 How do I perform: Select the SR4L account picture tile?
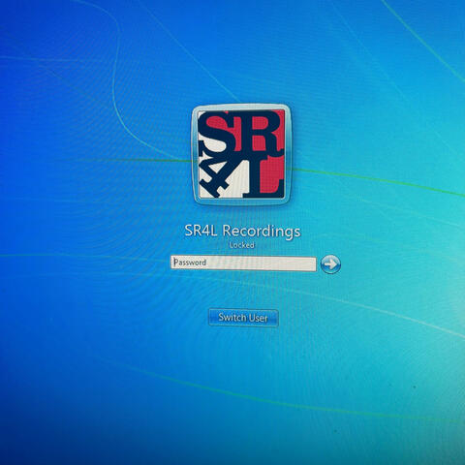click(241, 154)
